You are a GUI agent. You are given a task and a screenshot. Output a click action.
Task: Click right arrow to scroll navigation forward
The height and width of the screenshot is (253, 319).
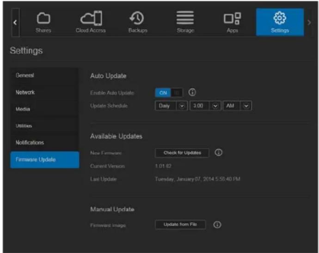point(309,22)
